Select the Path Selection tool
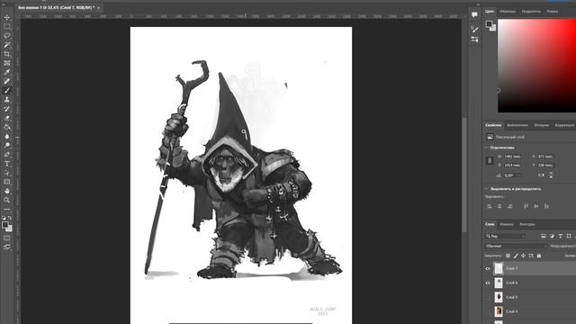Image resolution: width=576 pixels, height=324 pixels. click(7, 173)
